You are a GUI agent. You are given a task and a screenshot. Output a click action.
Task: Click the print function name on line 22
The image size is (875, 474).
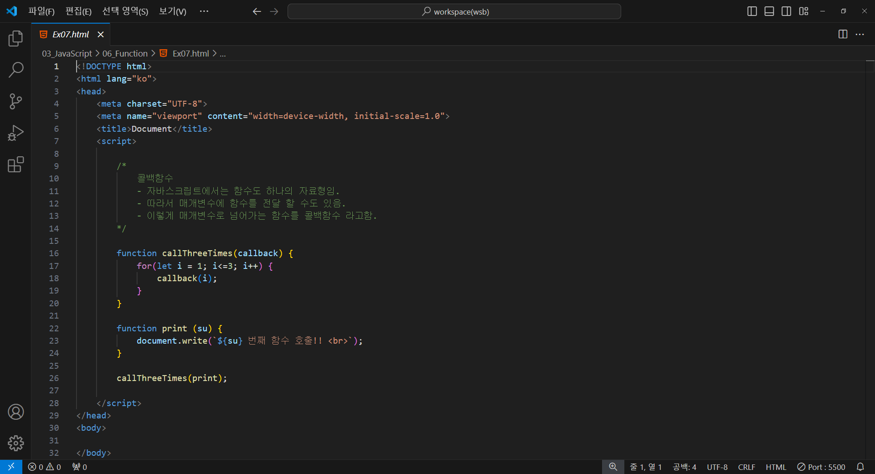[x=175, y=329]
